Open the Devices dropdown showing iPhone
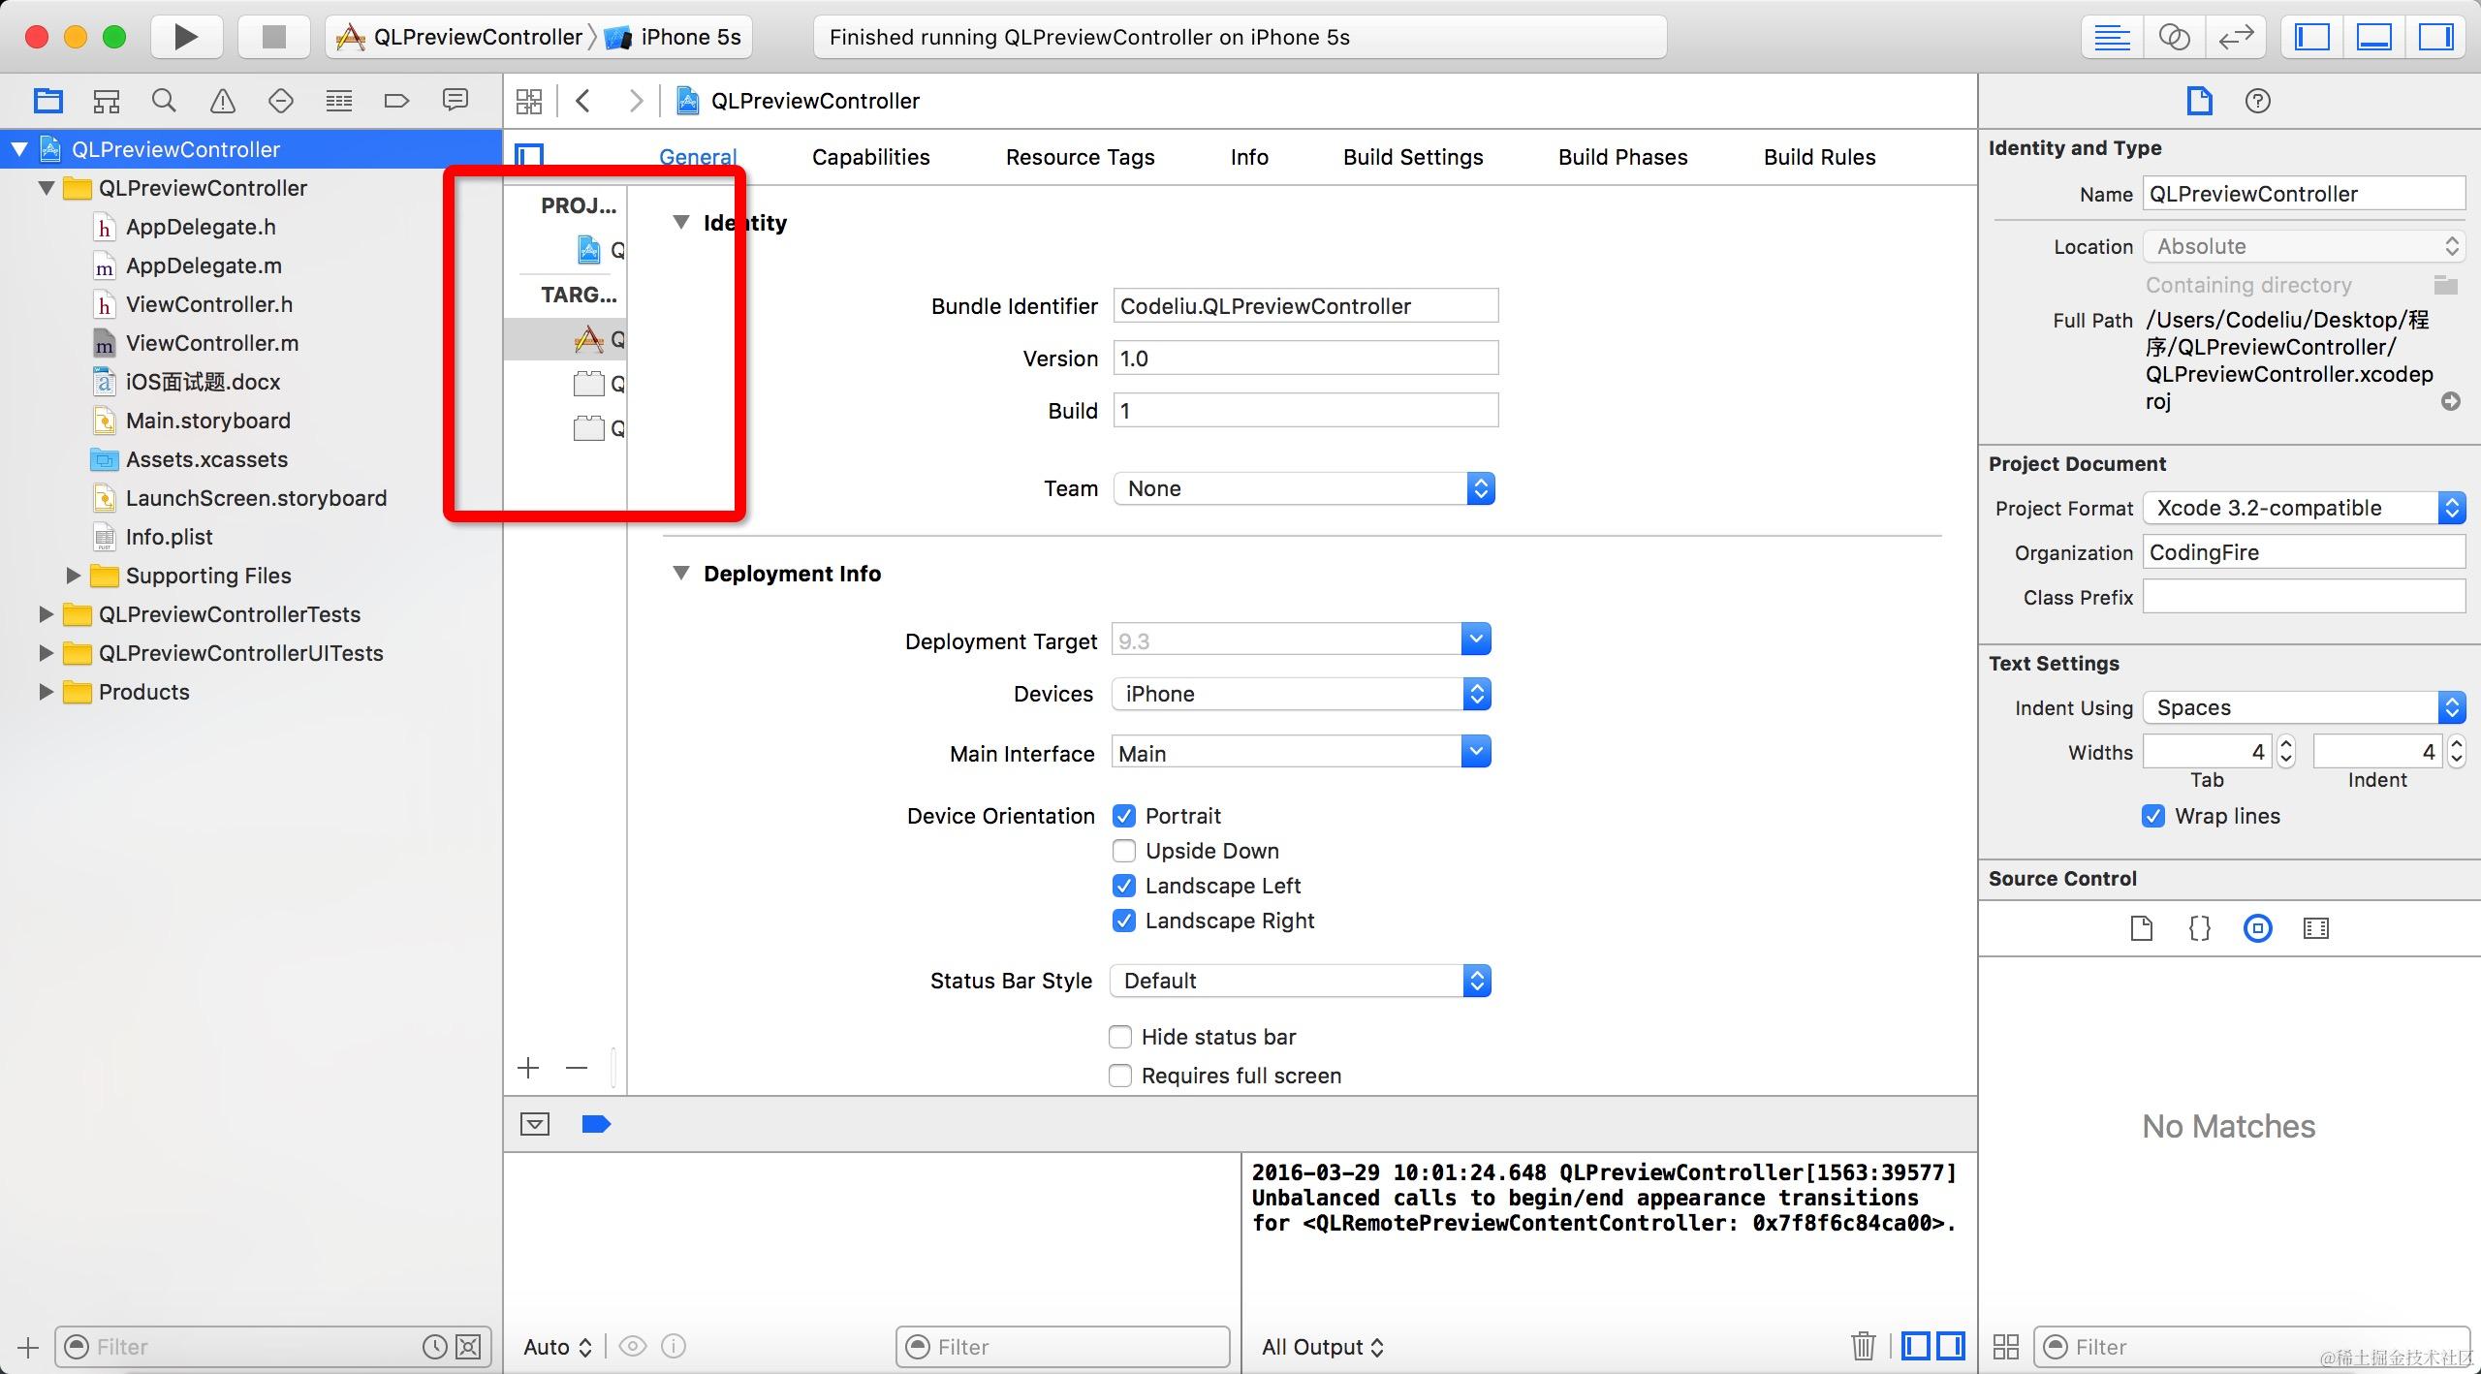The image size is (2481, 1374). [1301, 694]
